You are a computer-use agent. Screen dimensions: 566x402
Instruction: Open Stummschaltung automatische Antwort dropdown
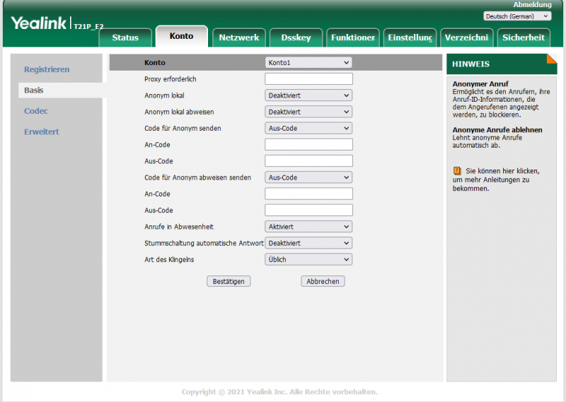coord(308,243)
